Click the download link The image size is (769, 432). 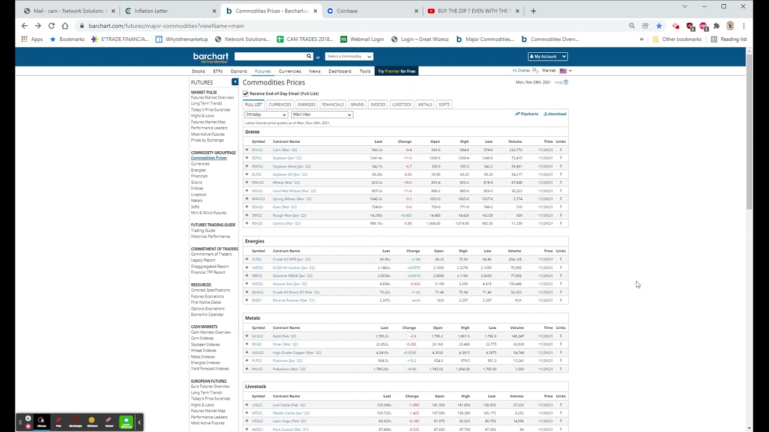coord(555,114)
